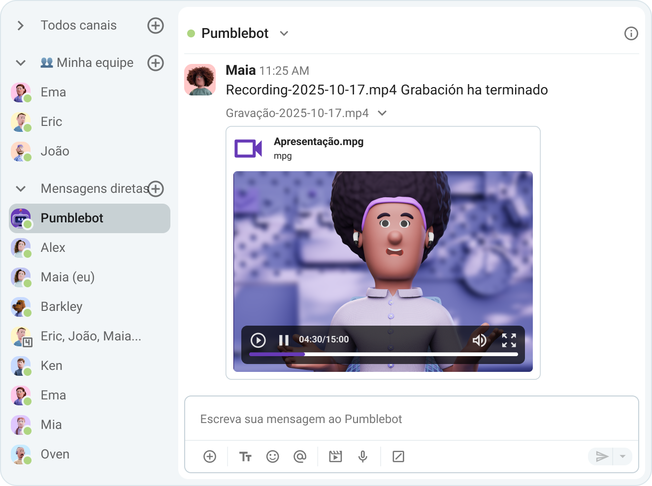The image size is (652, 486).
Task: Record a voice message with the microphone icon
Action: click(363, 456)
